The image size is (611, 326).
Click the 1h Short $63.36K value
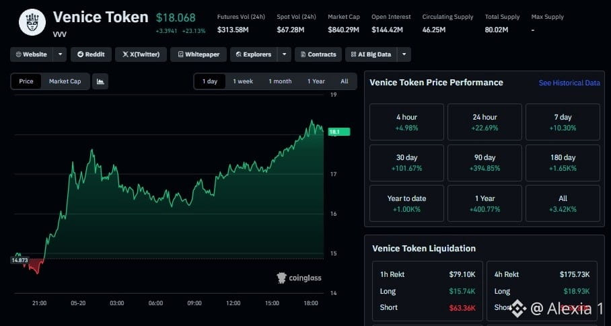(x=462, y=308)
